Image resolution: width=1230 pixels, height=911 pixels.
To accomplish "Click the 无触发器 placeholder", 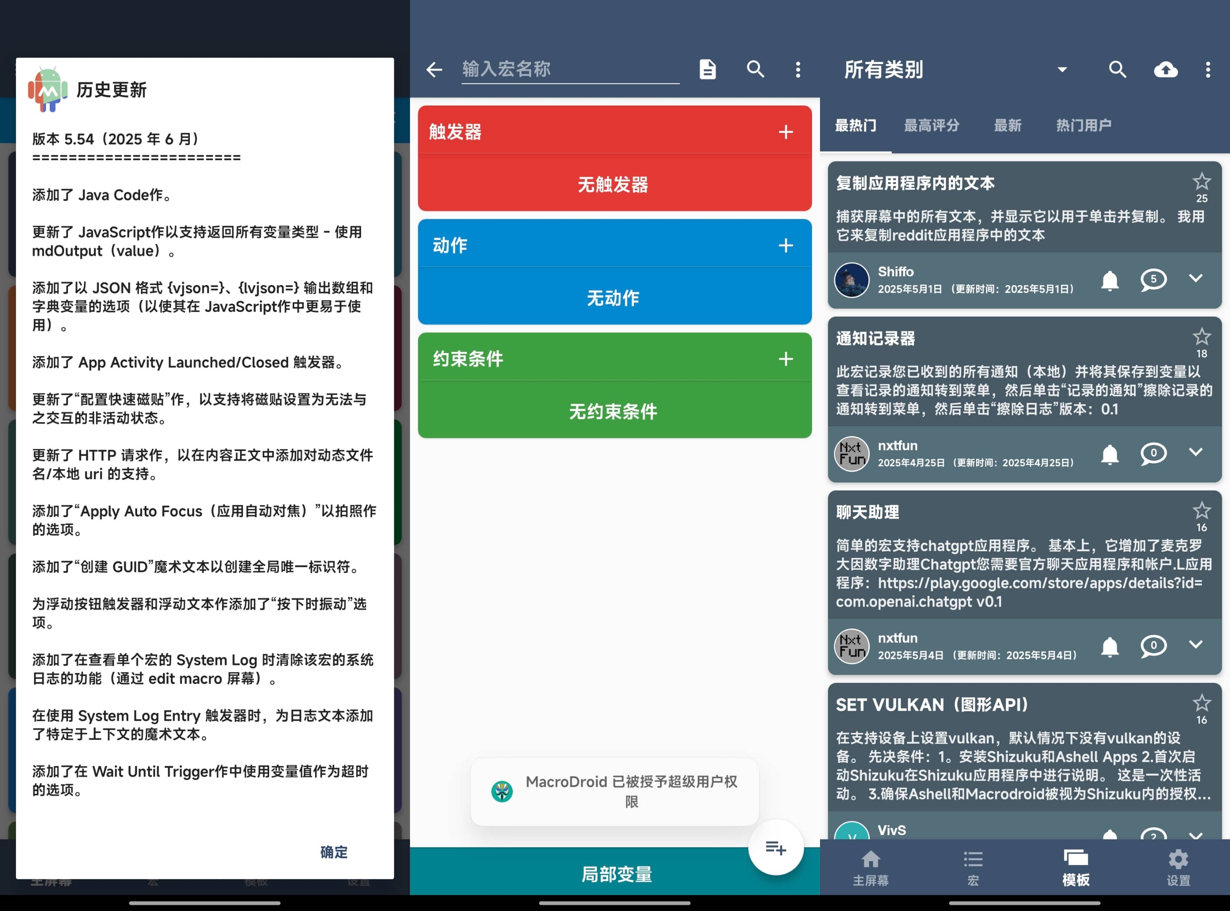I will (x=613, y=184).
